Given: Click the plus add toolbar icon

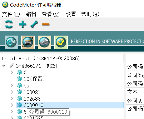Looking at the screenshot, I should click(22, 24).
